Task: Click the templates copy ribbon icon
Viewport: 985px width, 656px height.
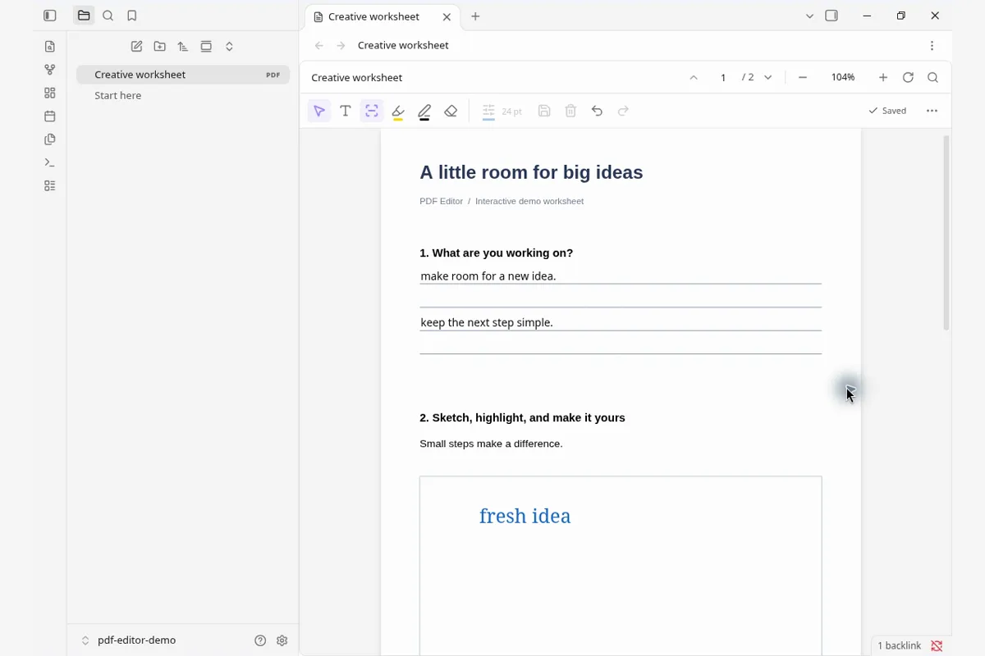Action: point(50,139)
